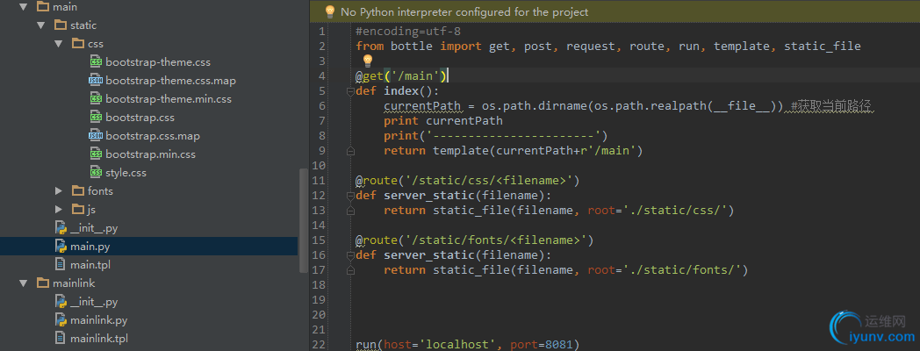
Task: Click JSON icon of bootstrap.css.map
Action: coord(96,136)
